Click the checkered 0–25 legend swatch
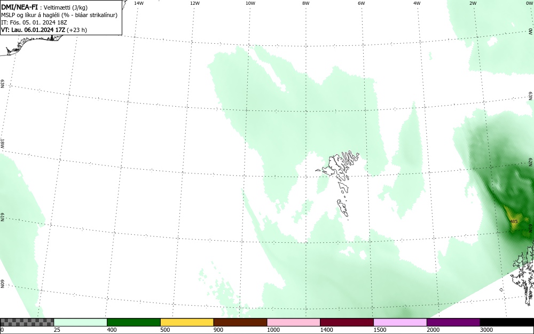 point(27,322)
